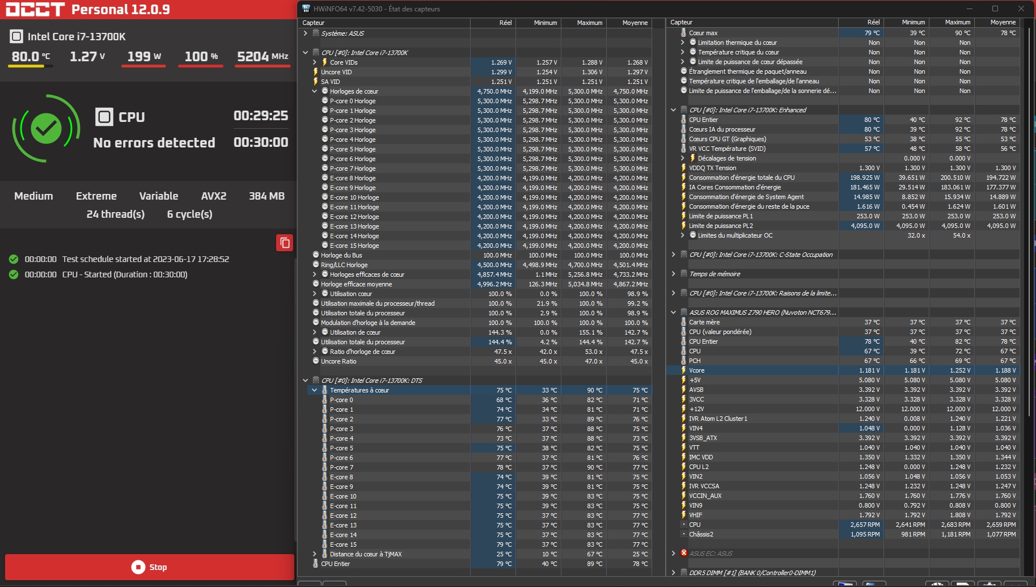Collapse the ASUS ROG MAXIMUS Z790 HERO group
Image resolution: width=1036 pixels, height=587 pixels.
(674, 312)
